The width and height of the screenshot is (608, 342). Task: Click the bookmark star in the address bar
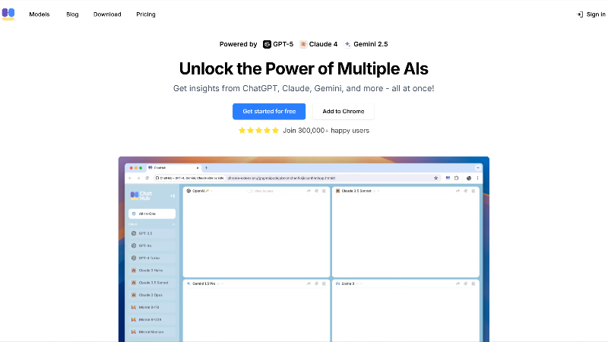[435, 178]
